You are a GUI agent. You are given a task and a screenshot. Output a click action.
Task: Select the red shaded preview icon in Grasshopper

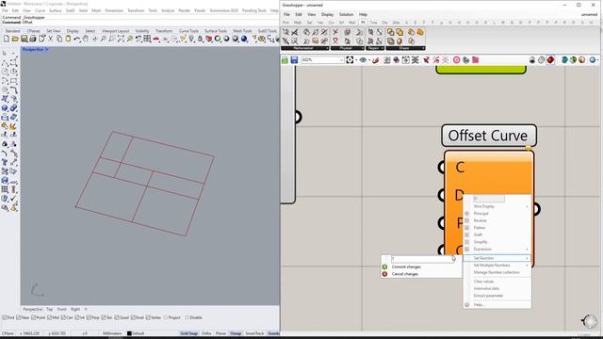pos(550,60)
